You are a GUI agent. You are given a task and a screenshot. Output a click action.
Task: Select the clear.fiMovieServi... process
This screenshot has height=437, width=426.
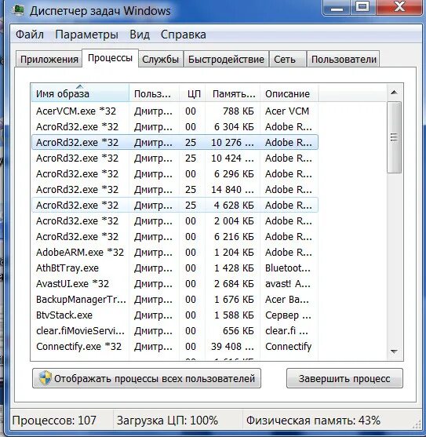[175, 331]
